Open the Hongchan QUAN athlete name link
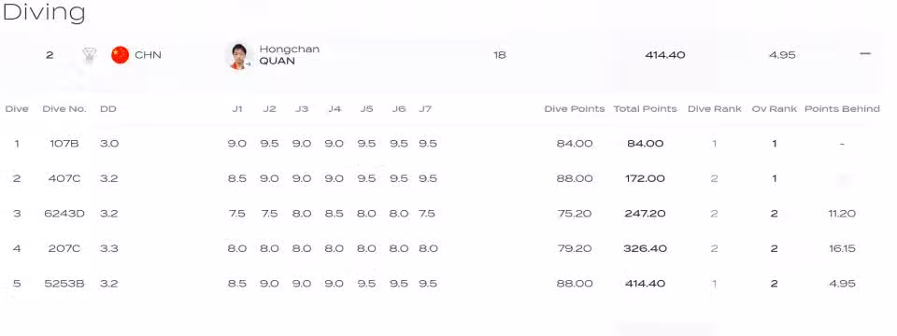 [290, 55]
